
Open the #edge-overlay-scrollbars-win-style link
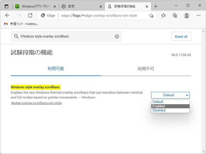coord(36,103)
